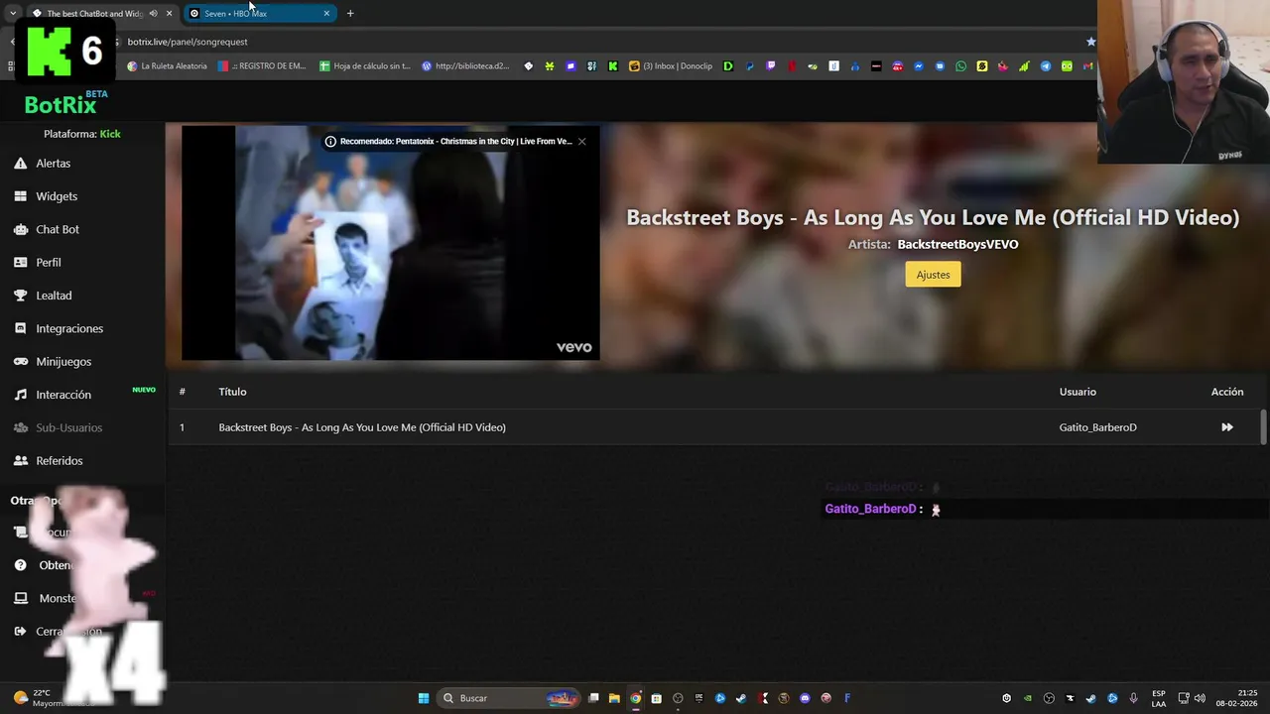Open the REGISTRO DE EM bookmark
The height and width of the screenshot is (714, 1270).
tap(262, 66)
